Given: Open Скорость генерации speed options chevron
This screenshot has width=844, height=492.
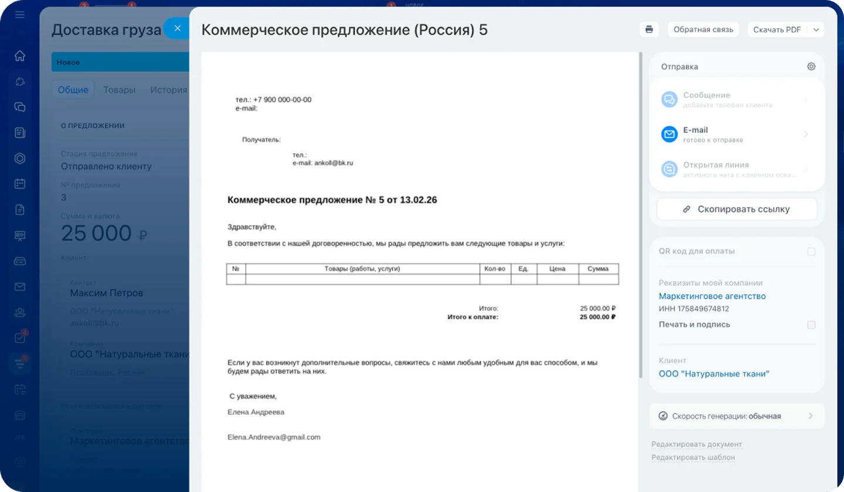Looking at the screenshot, I should pos(811,416).
